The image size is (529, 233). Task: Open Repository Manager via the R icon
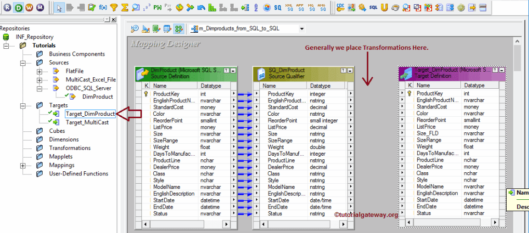click(7, 7)
